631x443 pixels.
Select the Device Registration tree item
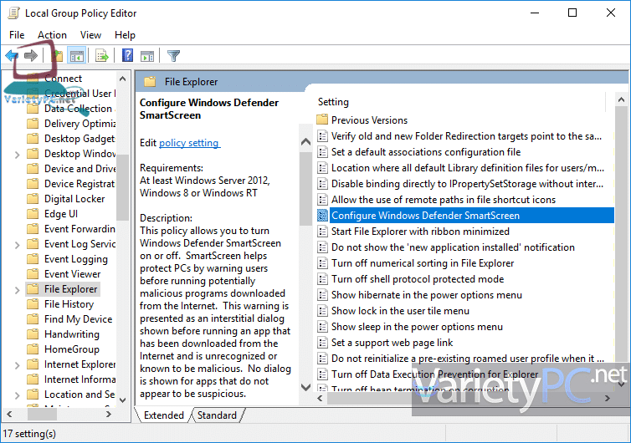80,184
